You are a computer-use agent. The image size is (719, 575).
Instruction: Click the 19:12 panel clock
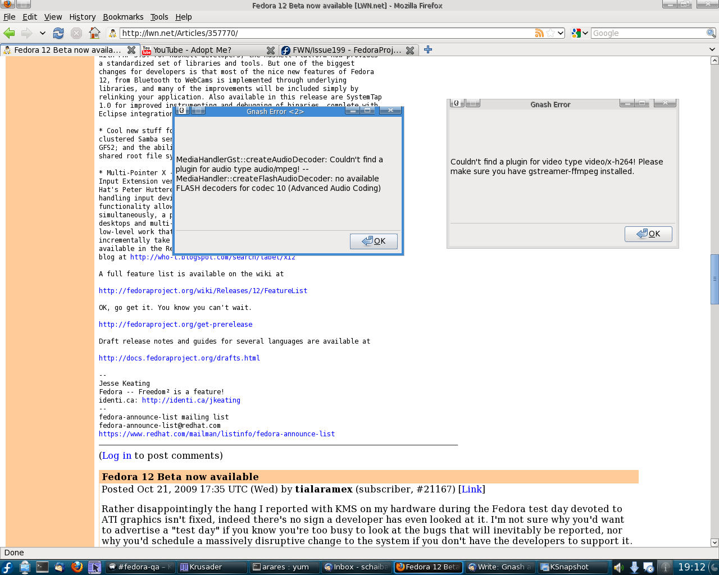coord(691,567)
